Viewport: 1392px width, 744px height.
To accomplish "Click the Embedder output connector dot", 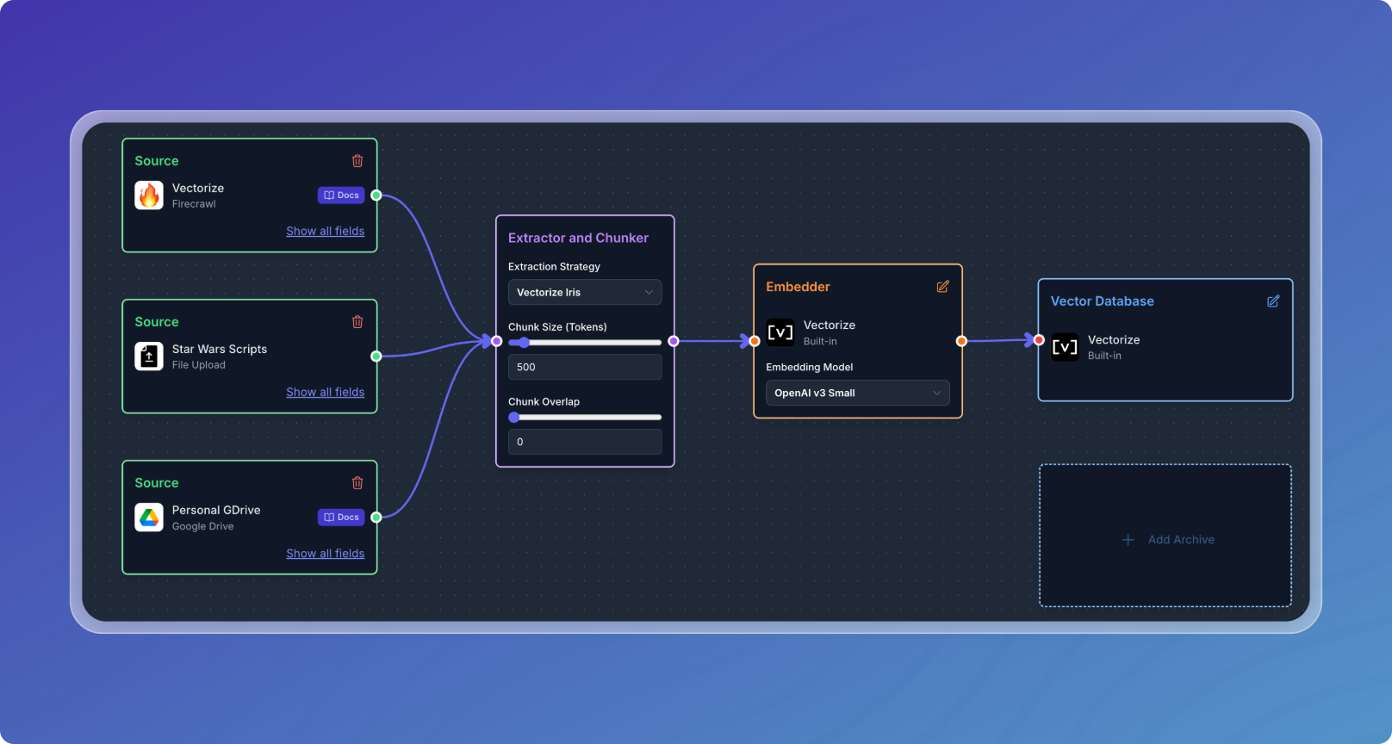I will click(x=961, y=342).
